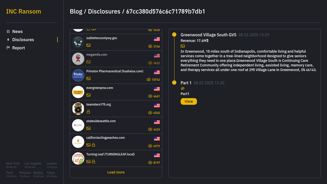Open the sublettecountywy.gov entry
The width and height of the screenshot is (327, 184).
pos(116,42)
